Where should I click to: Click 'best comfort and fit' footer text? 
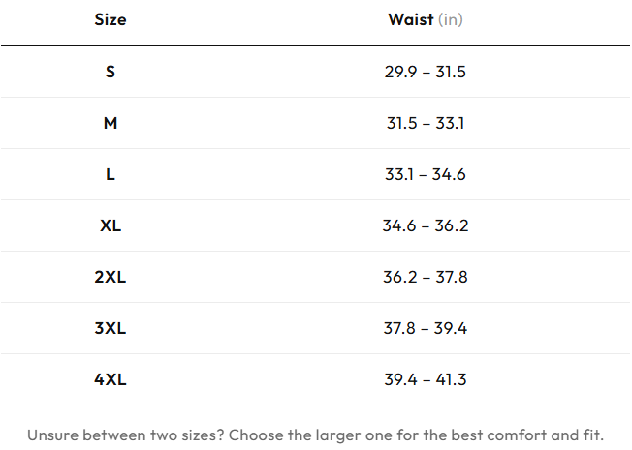(x=527, y=435)
